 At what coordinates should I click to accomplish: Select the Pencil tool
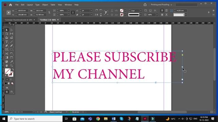pos(12,46)
